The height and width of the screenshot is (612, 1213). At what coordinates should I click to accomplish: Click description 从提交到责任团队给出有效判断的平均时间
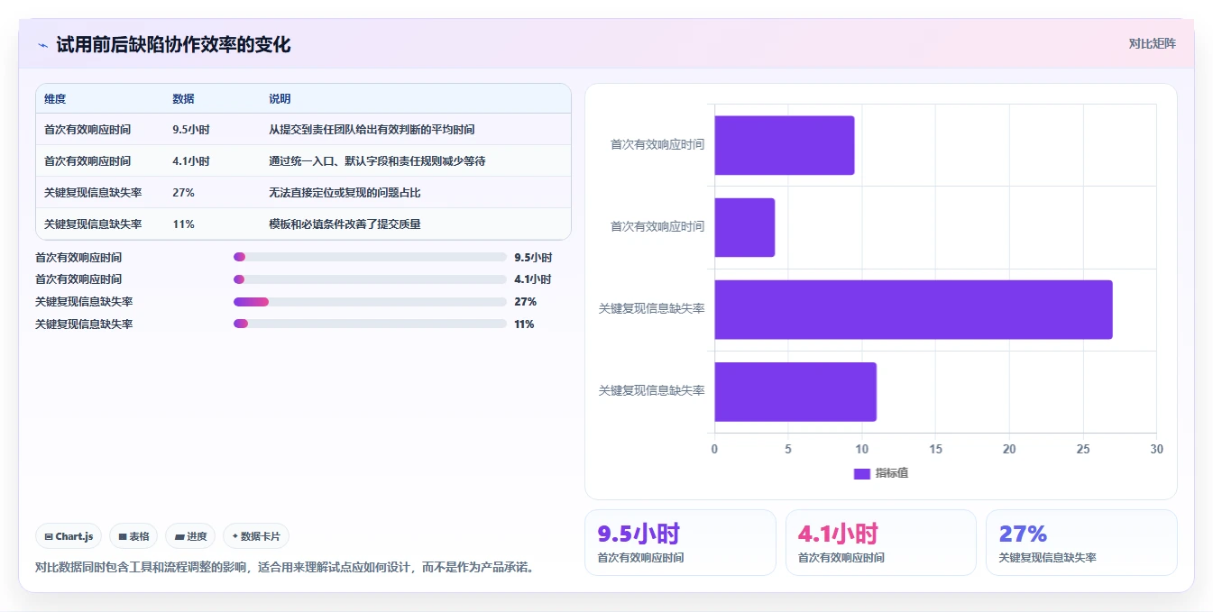click(372, 130)
